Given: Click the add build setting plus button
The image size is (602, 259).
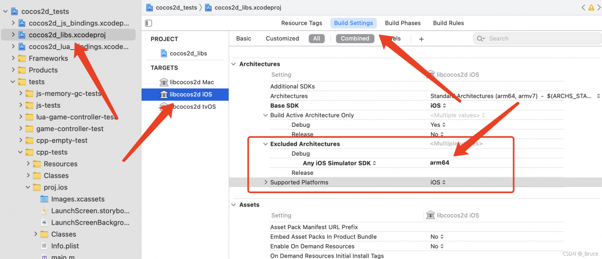Looking at the screenshot, I should [421, 39].
